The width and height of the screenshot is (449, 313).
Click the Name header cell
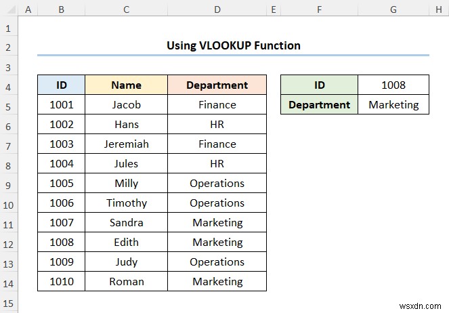point(126,85)
